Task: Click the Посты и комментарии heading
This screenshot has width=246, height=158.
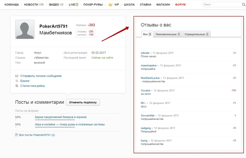Action: 39,102
